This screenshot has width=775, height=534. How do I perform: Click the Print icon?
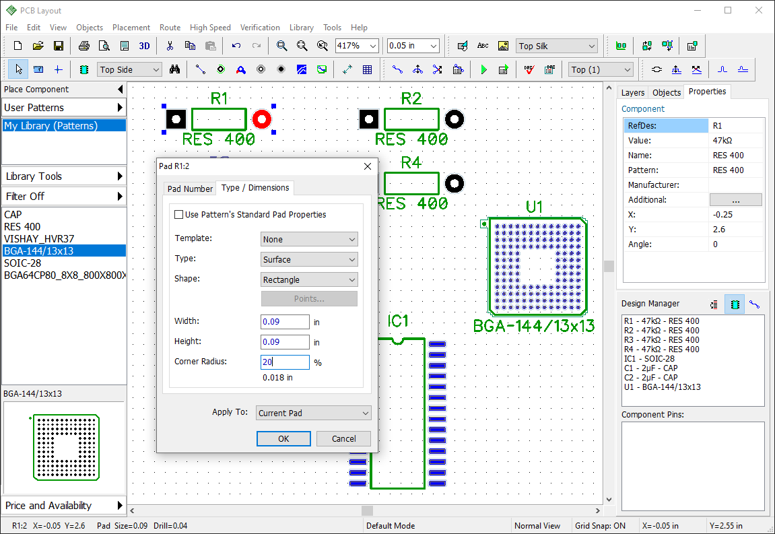pyautogui.click(x=84, y=46)
